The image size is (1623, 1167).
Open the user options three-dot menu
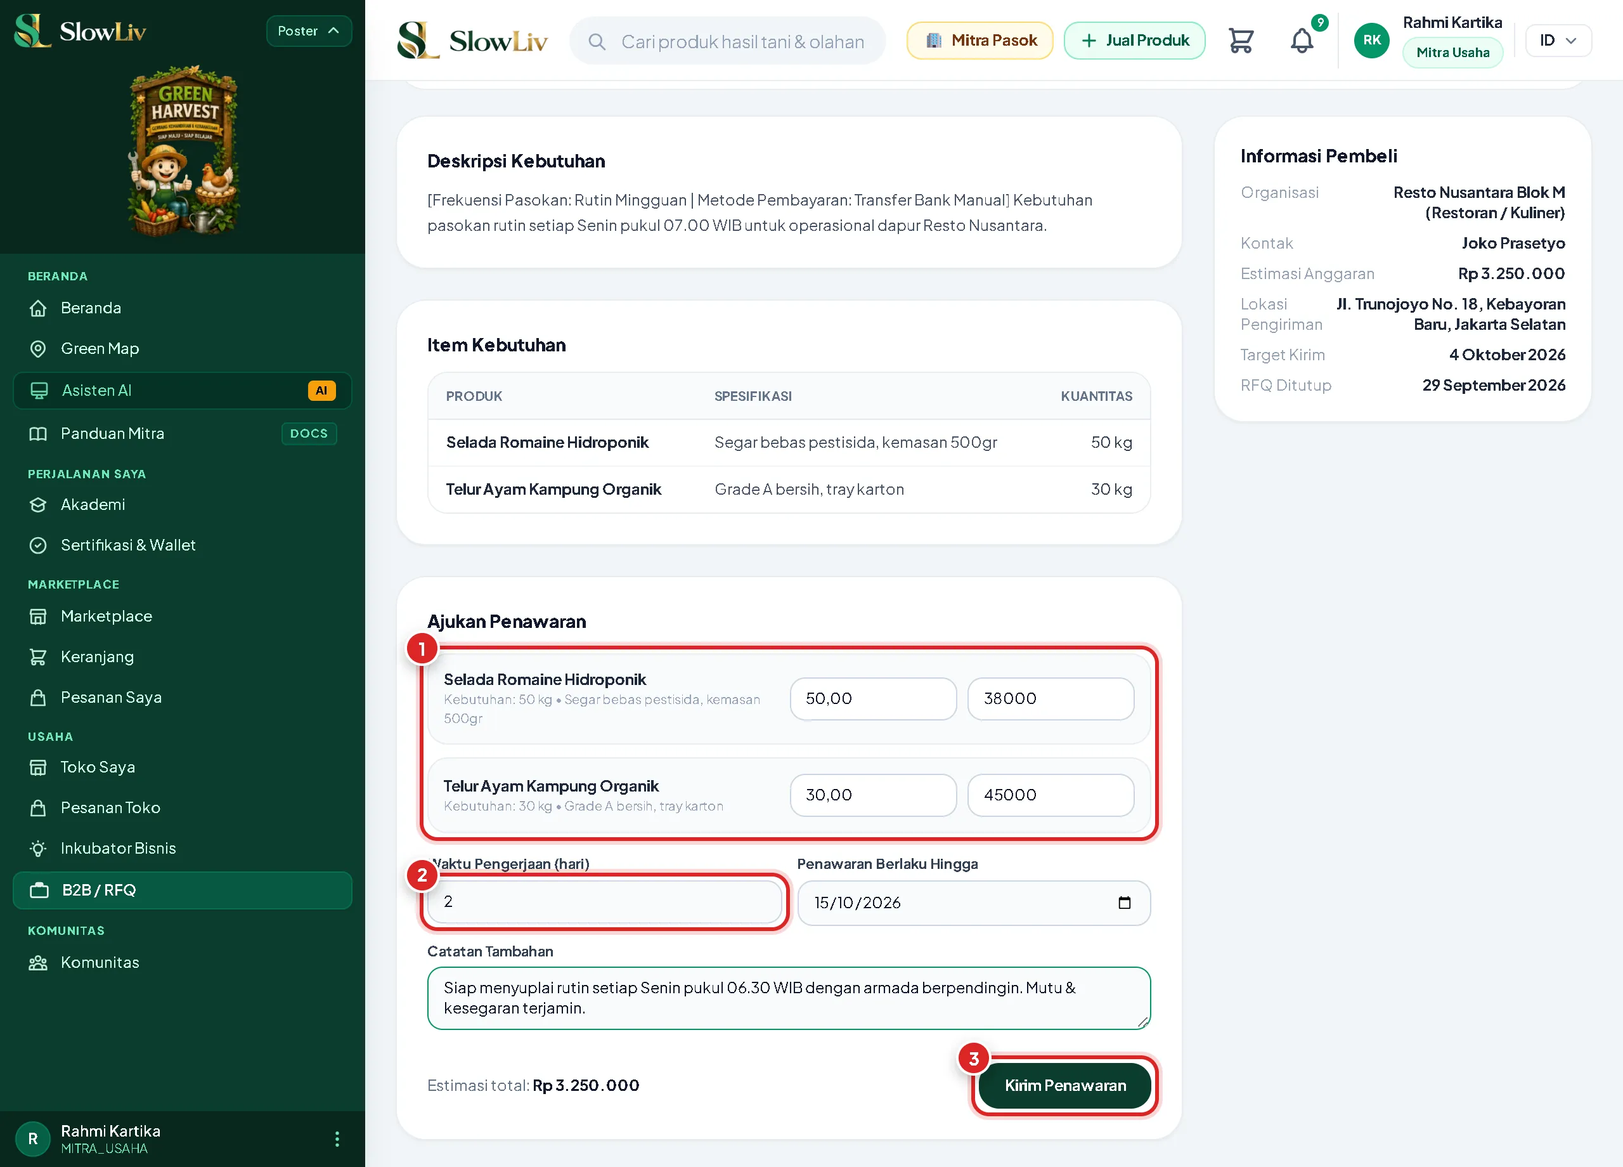coord(337,1138)
